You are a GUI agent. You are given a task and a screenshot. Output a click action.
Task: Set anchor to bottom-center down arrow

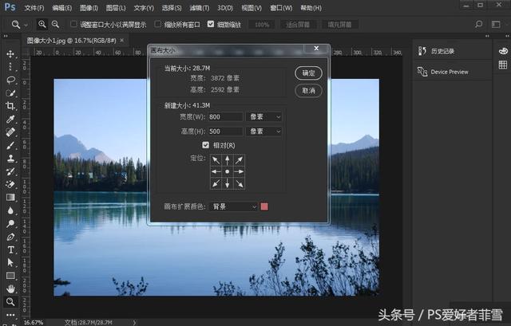228,183
